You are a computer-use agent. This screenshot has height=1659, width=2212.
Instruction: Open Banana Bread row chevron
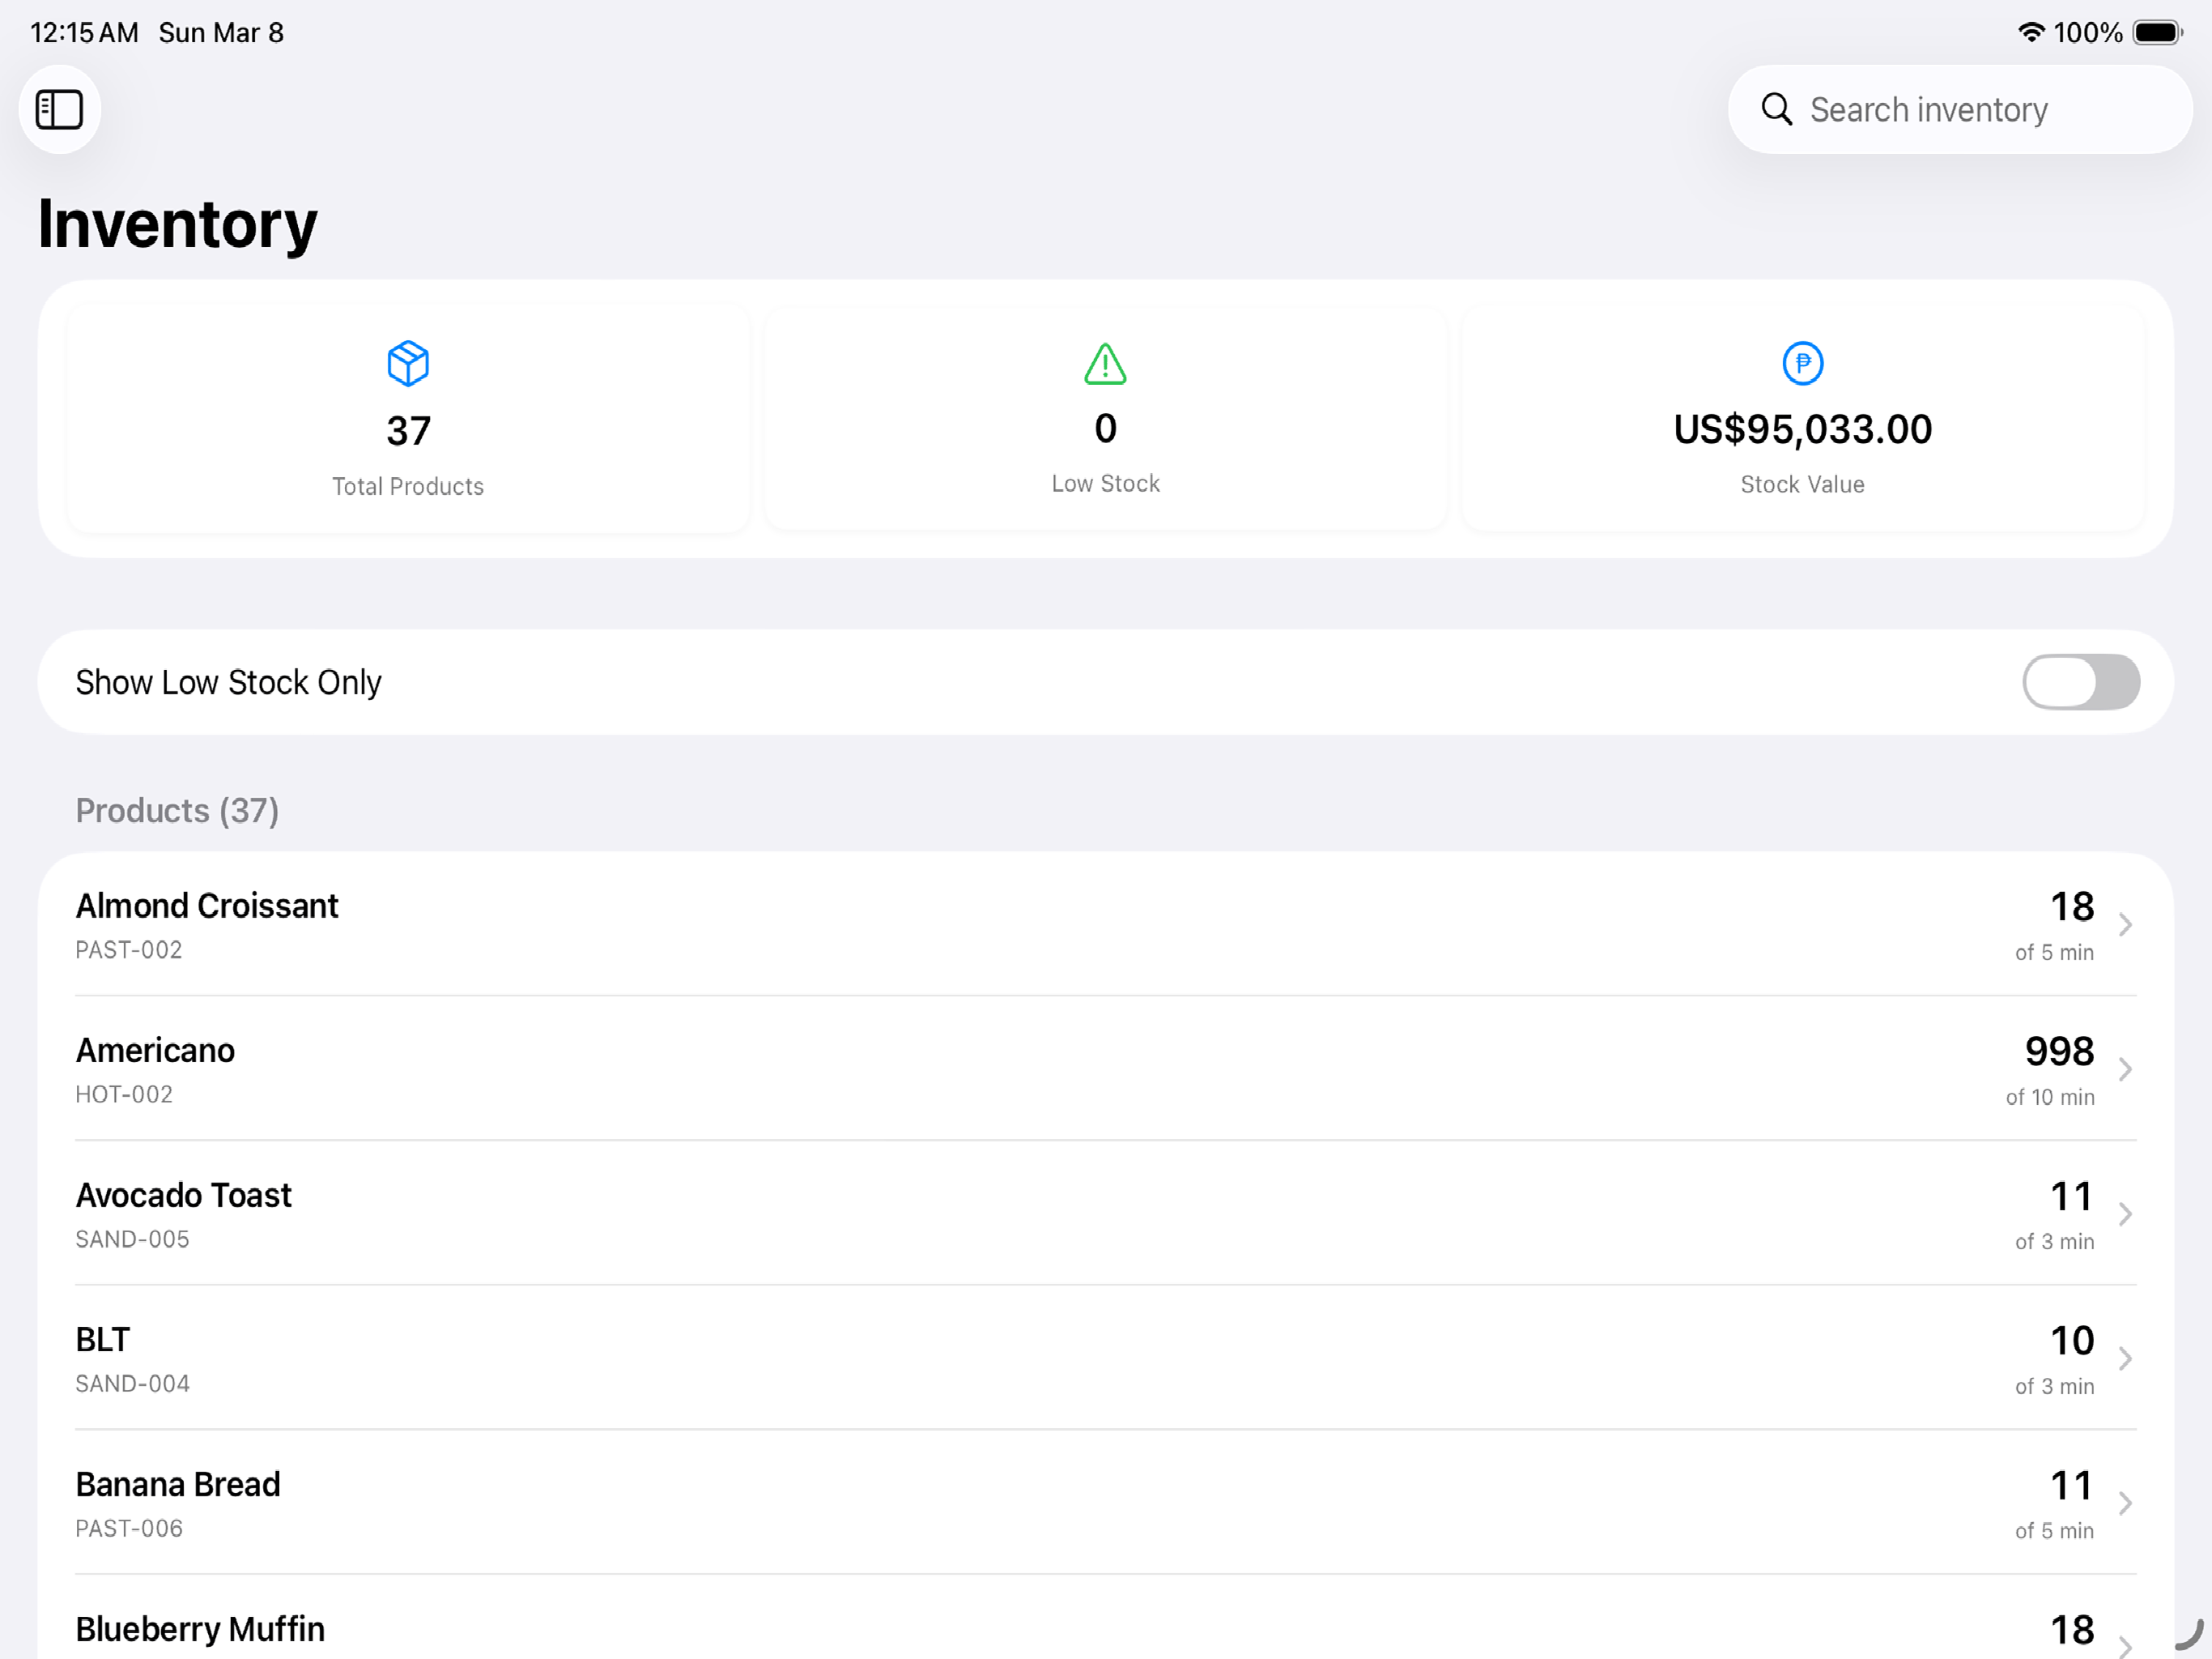click(2125, 1503)
